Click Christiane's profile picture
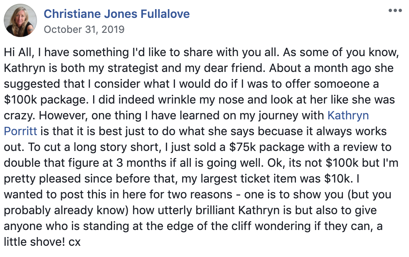 pos(20,20)
